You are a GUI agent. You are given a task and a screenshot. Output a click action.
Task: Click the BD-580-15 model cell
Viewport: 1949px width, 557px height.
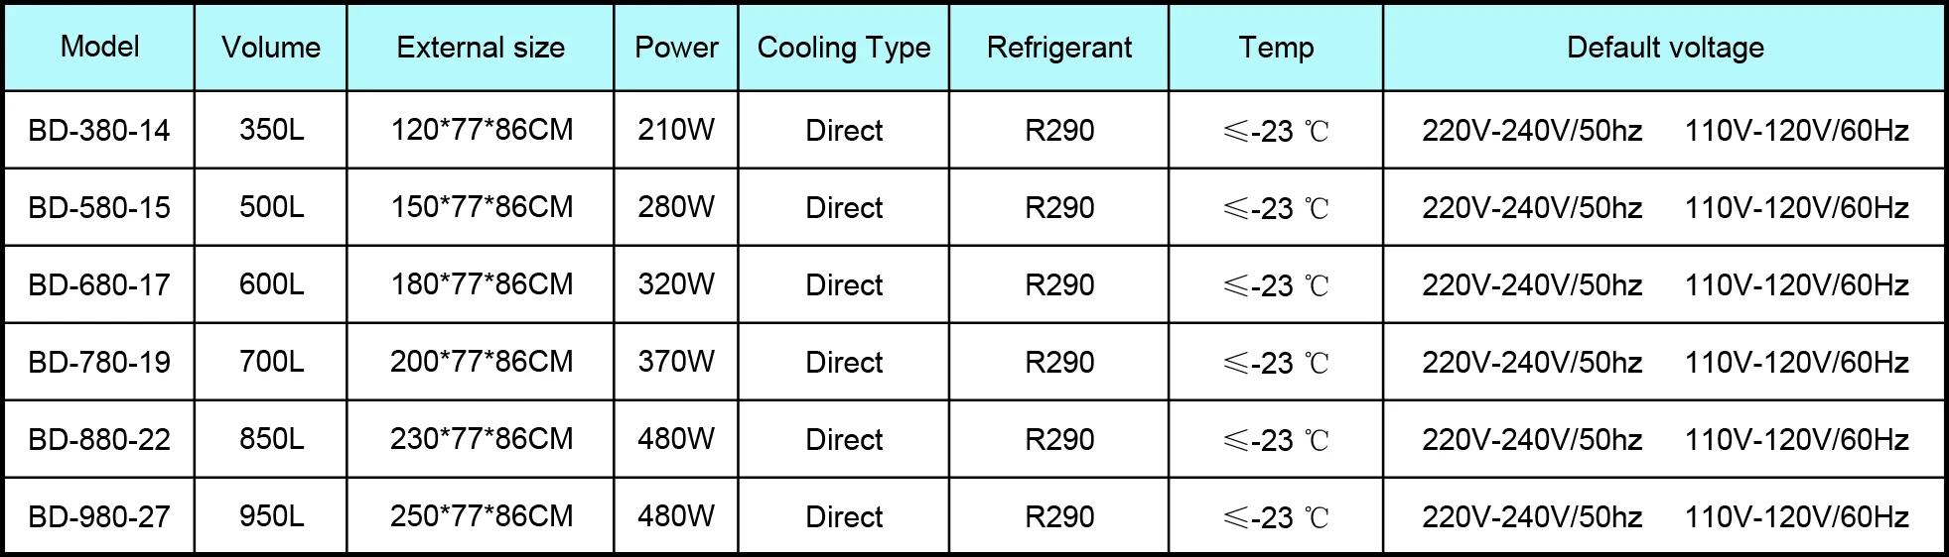point(99,207)
